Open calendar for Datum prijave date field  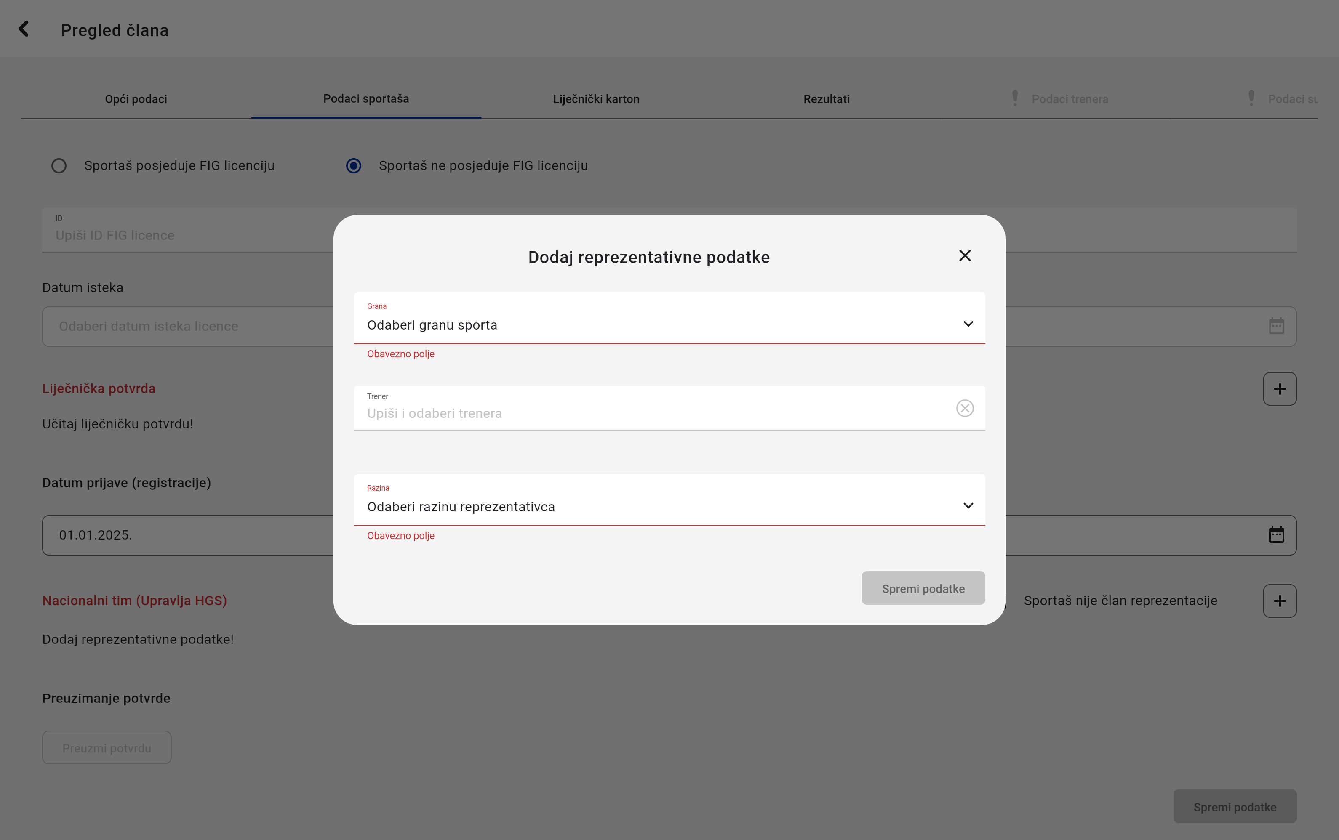click(x=1276, y=535)
